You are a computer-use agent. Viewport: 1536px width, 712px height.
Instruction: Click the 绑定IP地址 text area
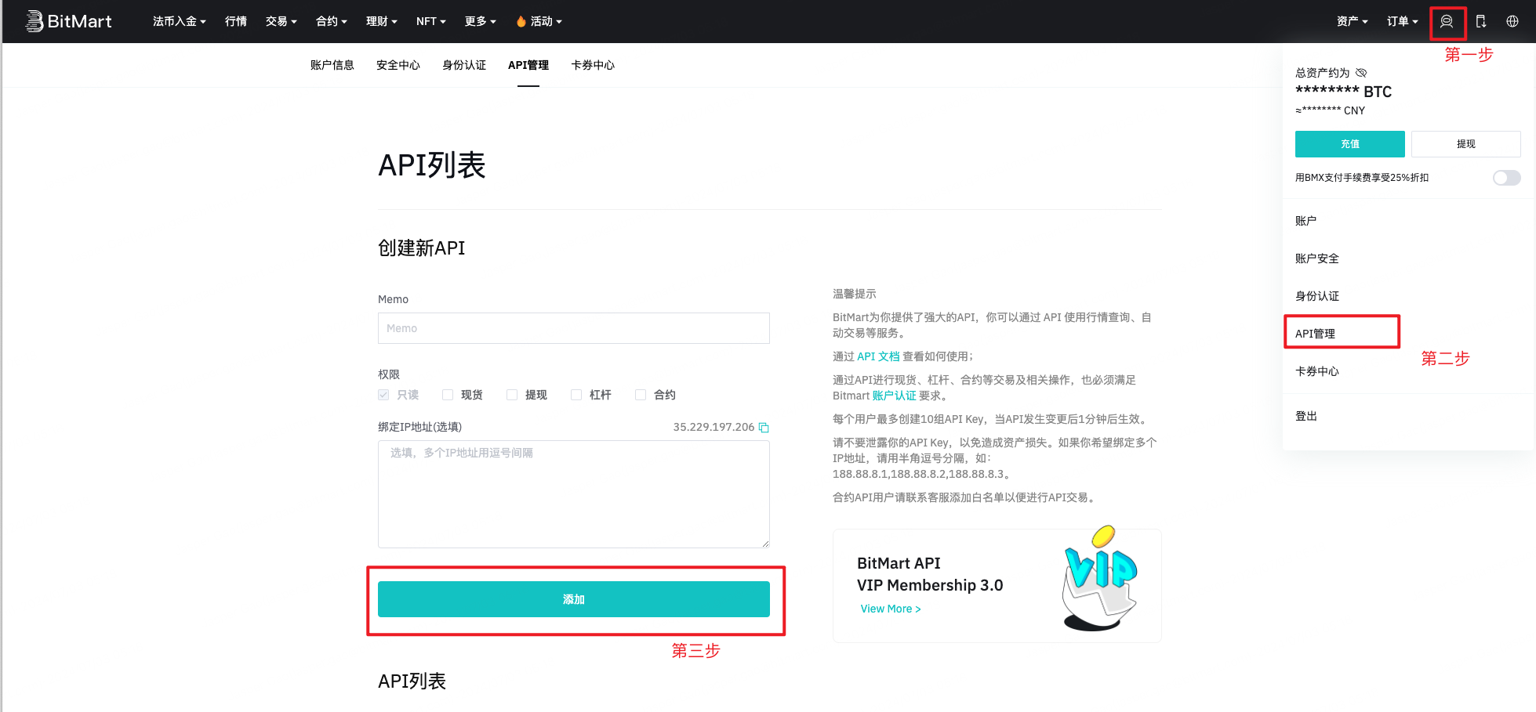pyautogui.click(x=573, y=494)
